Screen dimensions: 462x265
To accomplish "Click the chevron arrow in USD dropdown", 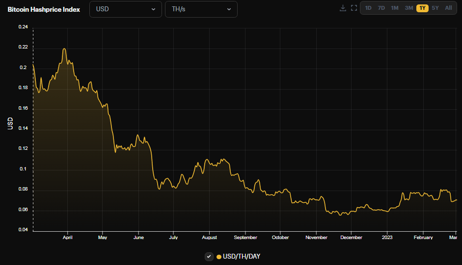I will click(153, 9).
